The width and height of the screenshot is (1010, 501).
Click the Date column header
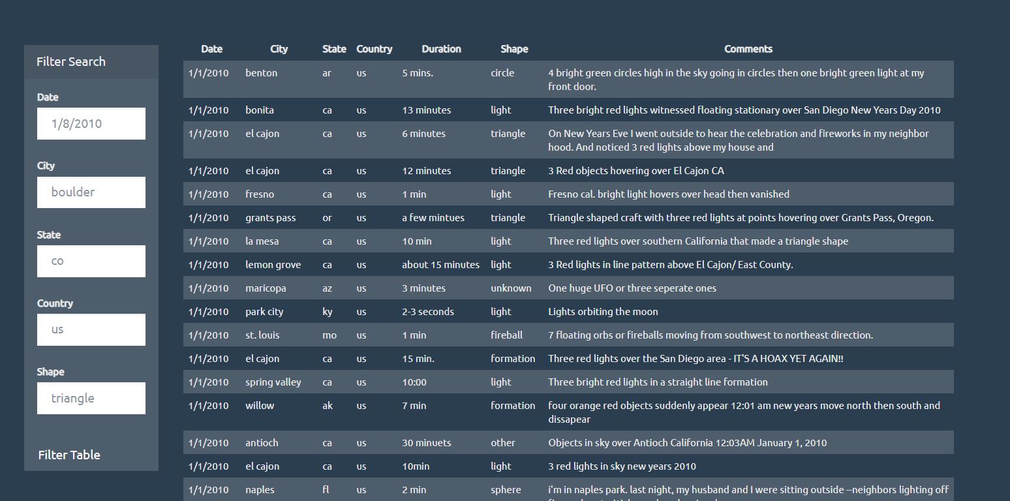point(211,49)
